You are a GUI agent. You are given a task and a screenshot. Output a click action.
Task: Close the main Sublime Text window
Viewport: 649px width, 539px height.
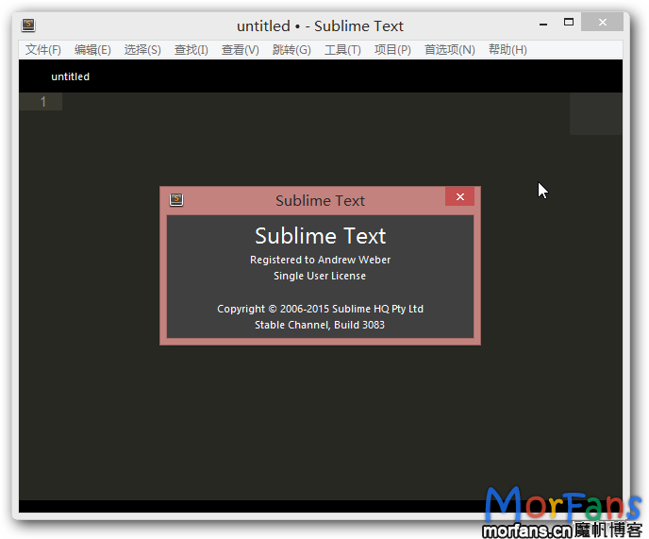coord(602,22)
